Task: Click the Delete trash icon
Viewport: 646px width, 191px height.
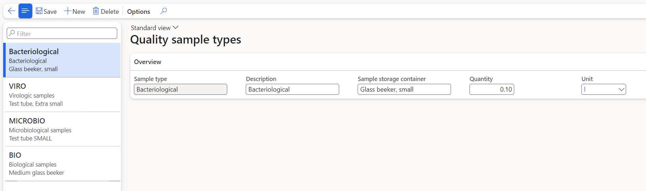Action: tap(96, 11)
